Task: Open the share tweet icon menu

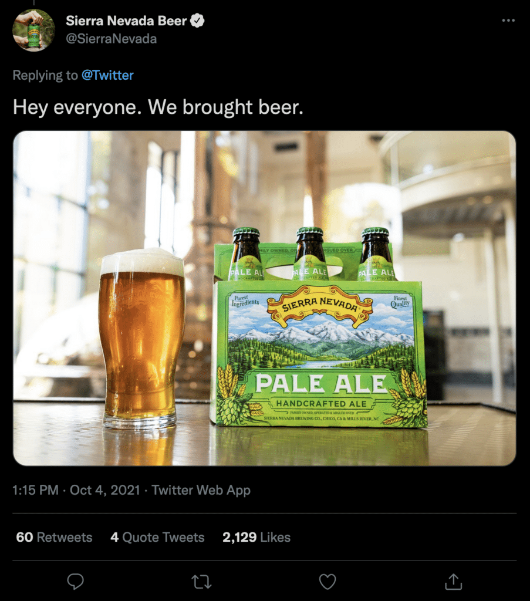Action: click(x=453, y=581)
